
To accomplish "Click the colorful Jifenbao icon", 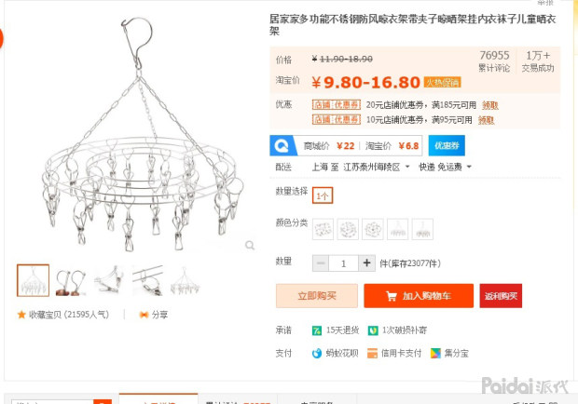I will coord(435,353).
